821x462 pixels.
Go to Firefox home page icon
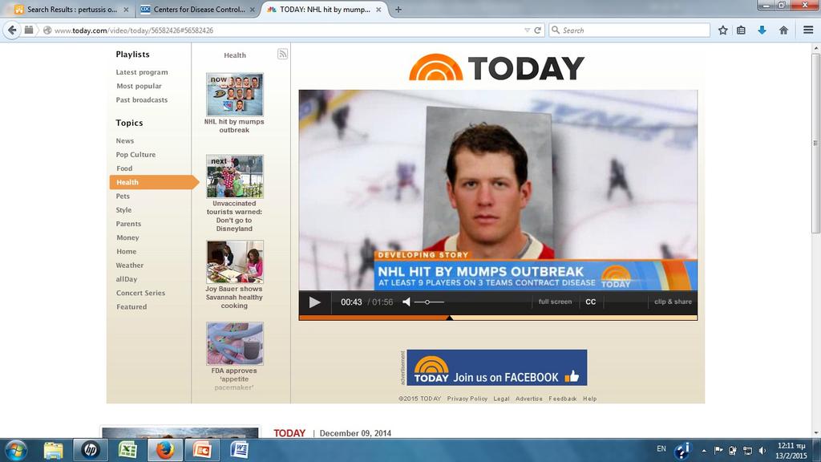[x=783, y=30]
